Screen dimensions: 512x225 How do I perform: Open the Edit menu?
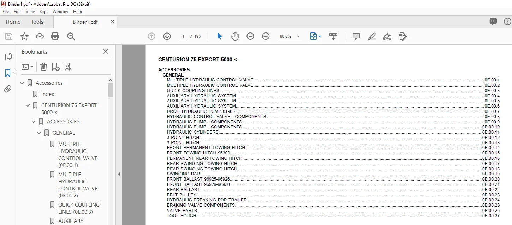(17, 12)
